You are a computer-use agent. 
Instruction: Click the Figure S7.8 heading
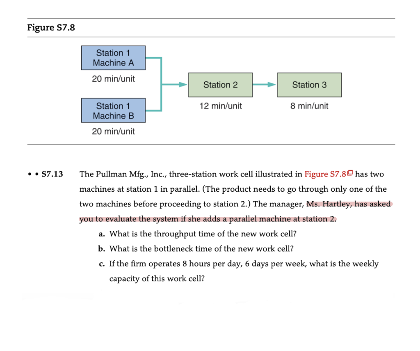(x=51, y=28)
